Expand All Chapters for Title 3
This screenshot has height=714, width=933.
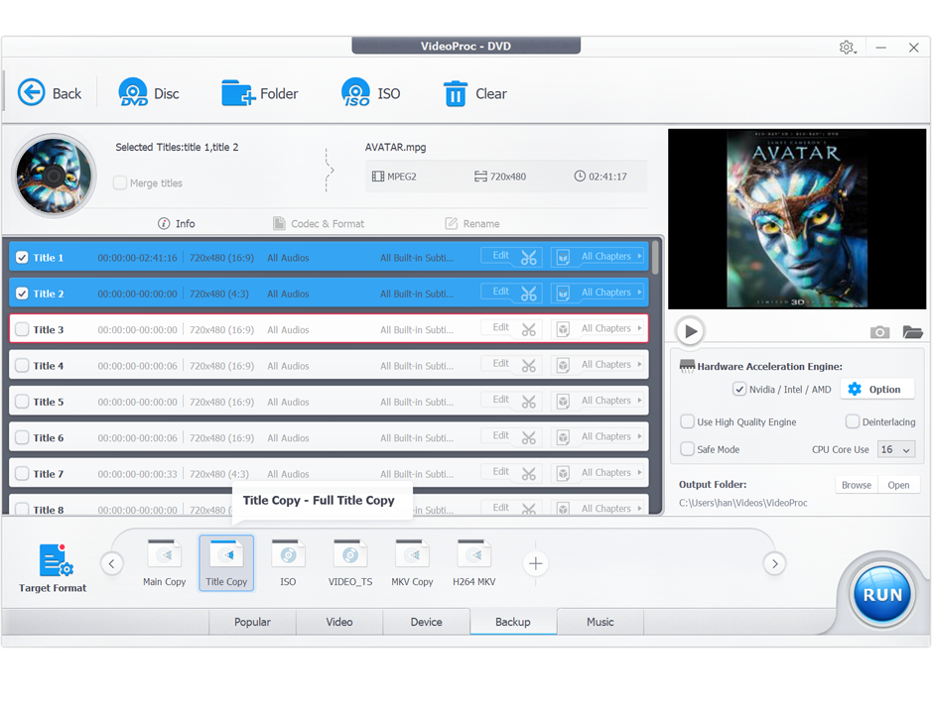(x=611, y=328)
